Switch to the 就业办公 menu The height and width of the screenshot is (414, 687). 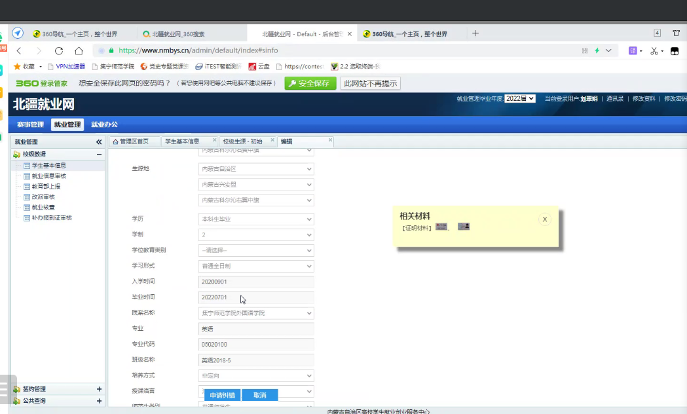click(104, 124)
